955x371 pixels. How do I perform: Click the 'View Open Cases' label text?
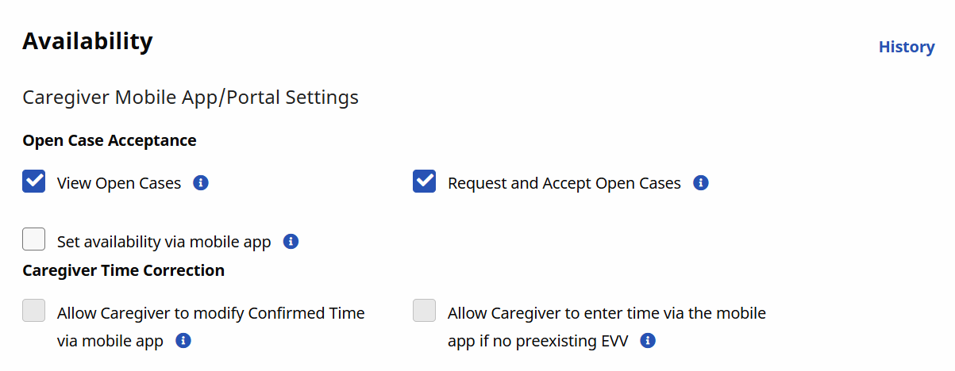[x=119, y=183]
